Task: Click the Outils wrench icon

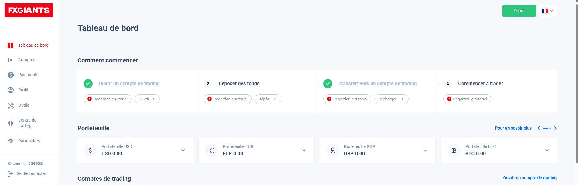Action: point(11,105)
